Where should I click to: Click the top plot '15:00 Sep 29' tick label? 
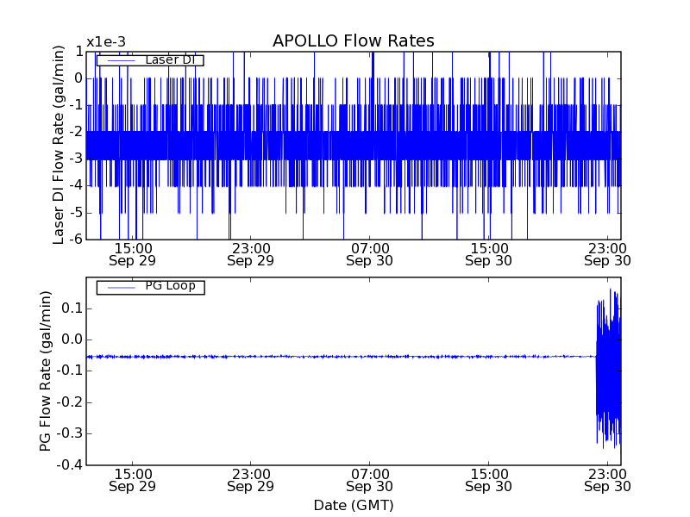133,254
